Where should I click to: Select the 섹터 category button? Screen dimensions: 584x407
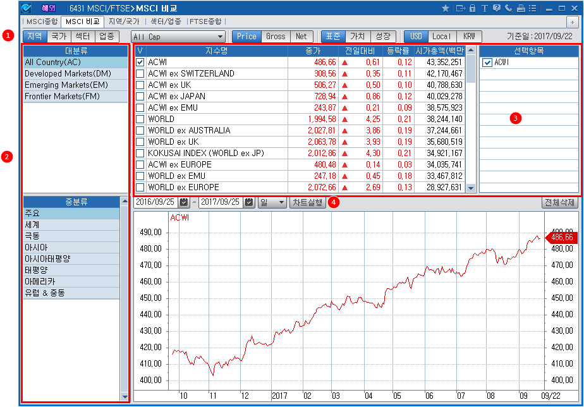(83, 37)
